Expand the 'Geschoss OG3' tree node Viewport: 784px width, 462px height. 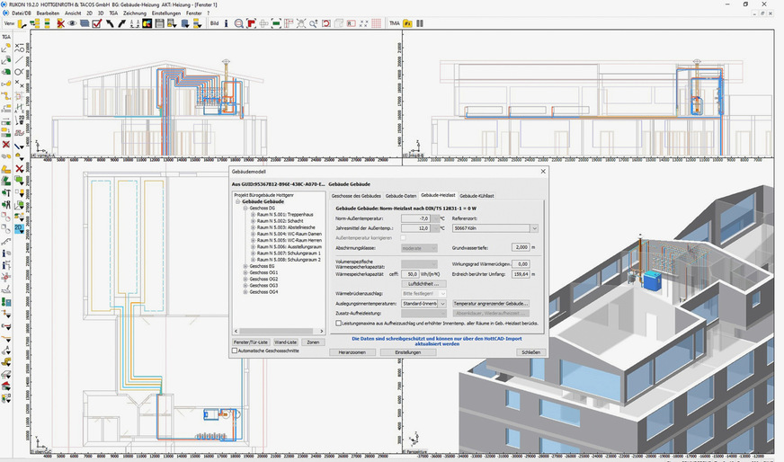[x=245, y=286]
